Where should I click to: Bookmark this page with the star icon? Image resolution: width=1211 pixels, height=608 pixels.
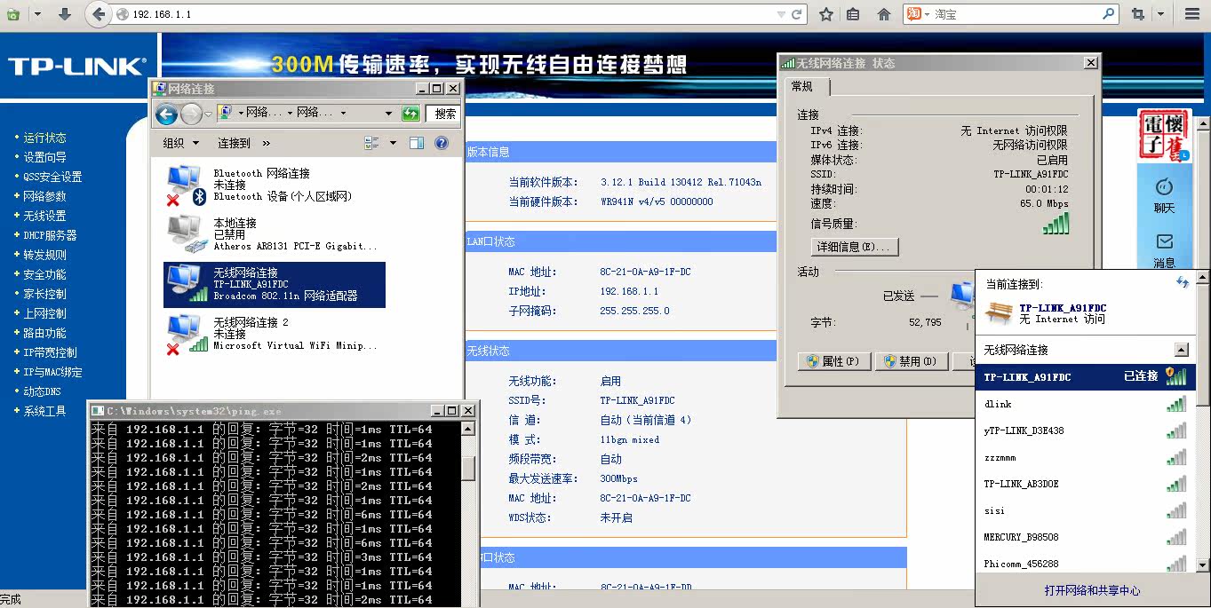tap(826, 14)
